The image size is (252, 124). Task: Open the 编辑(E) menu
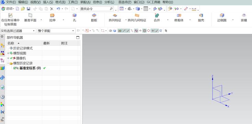23,2
